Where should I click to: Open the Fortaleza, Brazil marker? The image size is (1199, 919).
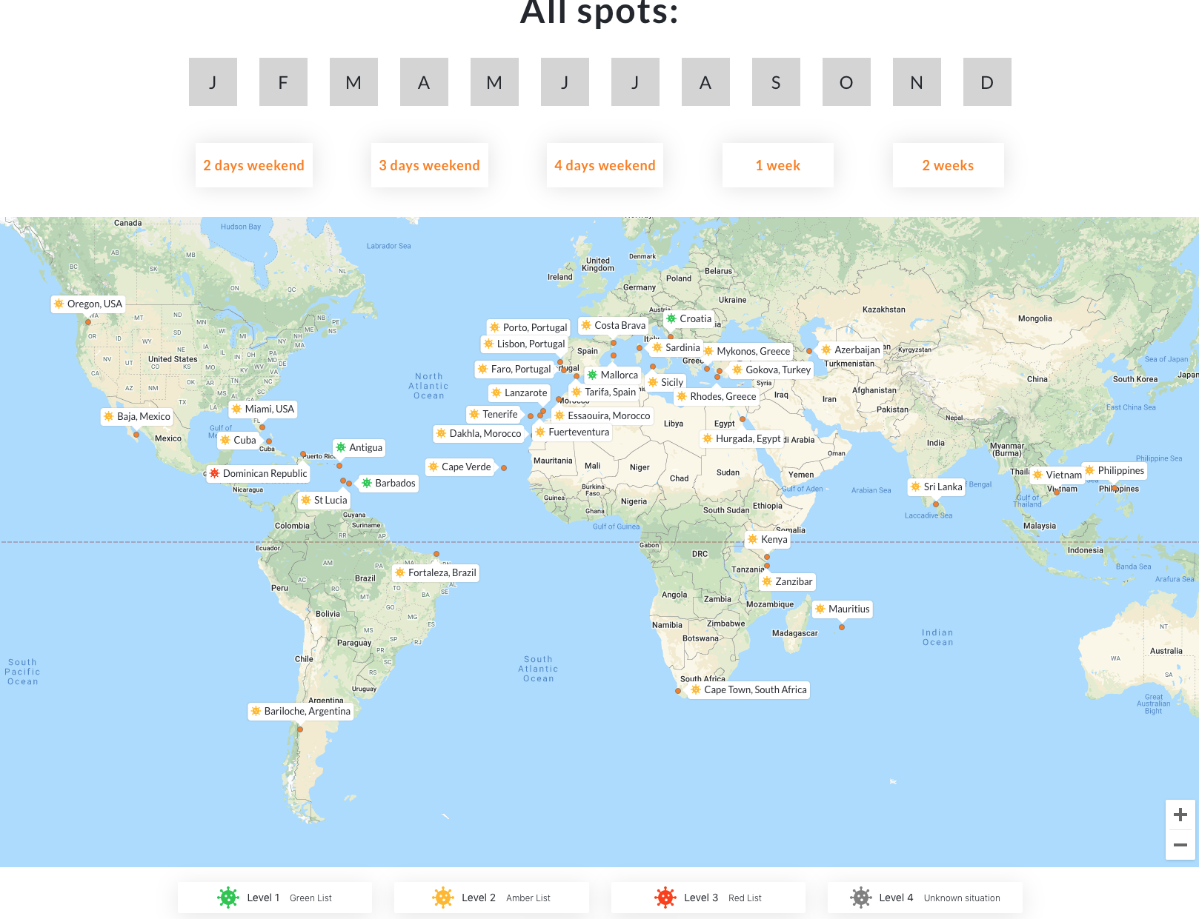click(436, 572)
